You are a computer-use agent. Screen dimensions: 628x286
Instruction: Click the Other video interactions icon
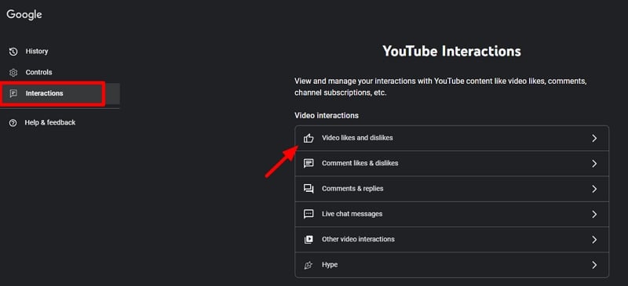[x=309, y=239]
